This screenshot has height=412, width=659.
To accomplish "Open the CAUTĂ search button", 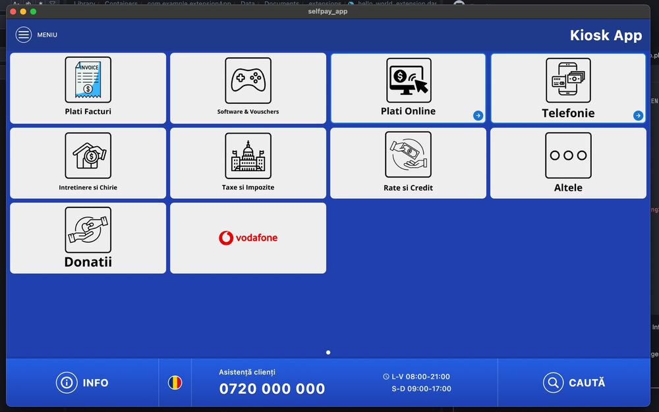I will 574,382.
